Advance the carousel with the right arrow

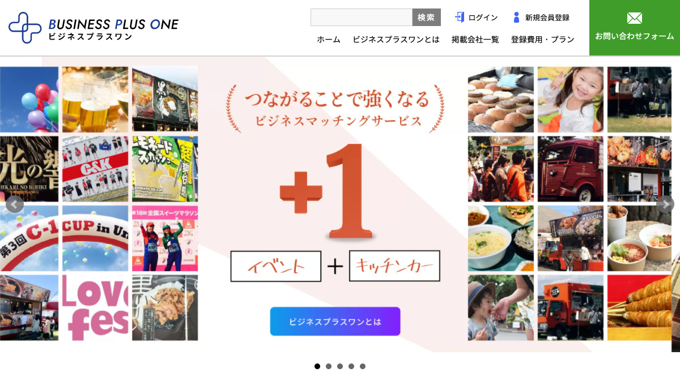(x=665, y=204)
